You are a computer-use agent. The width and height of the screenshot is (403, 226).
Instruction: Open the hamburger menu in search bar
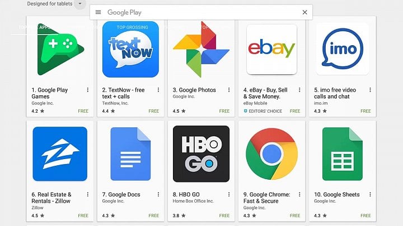(98, 12)
